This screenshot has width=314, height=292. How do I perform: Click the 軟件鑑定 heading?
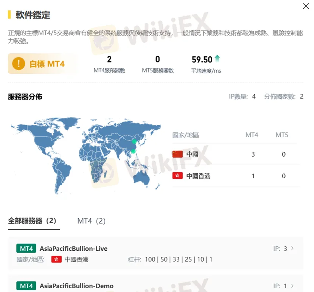(33, 15)
